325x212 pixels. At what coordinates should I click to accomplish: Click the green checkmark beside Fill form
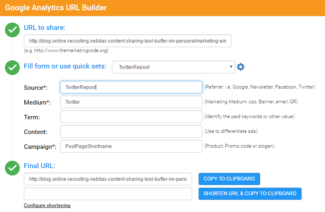point(12,68)
